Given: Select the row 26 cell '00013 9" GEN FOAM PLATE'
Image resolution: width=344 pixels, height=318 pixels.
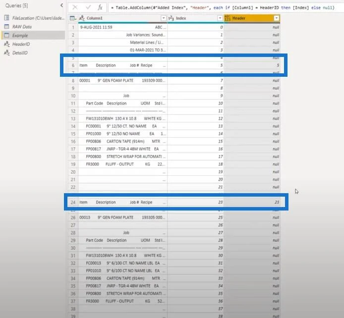Looking at the screenshot, I should (x=123, y=217).
